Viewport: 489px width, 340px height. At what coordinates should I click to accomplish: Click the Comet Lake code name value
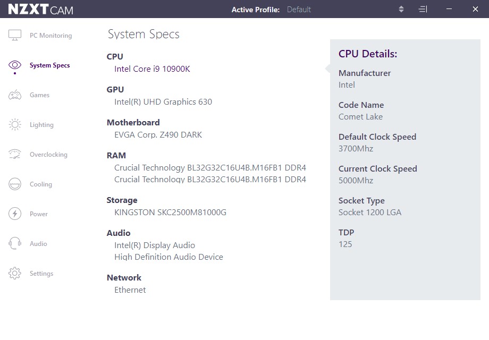point(360,116)
